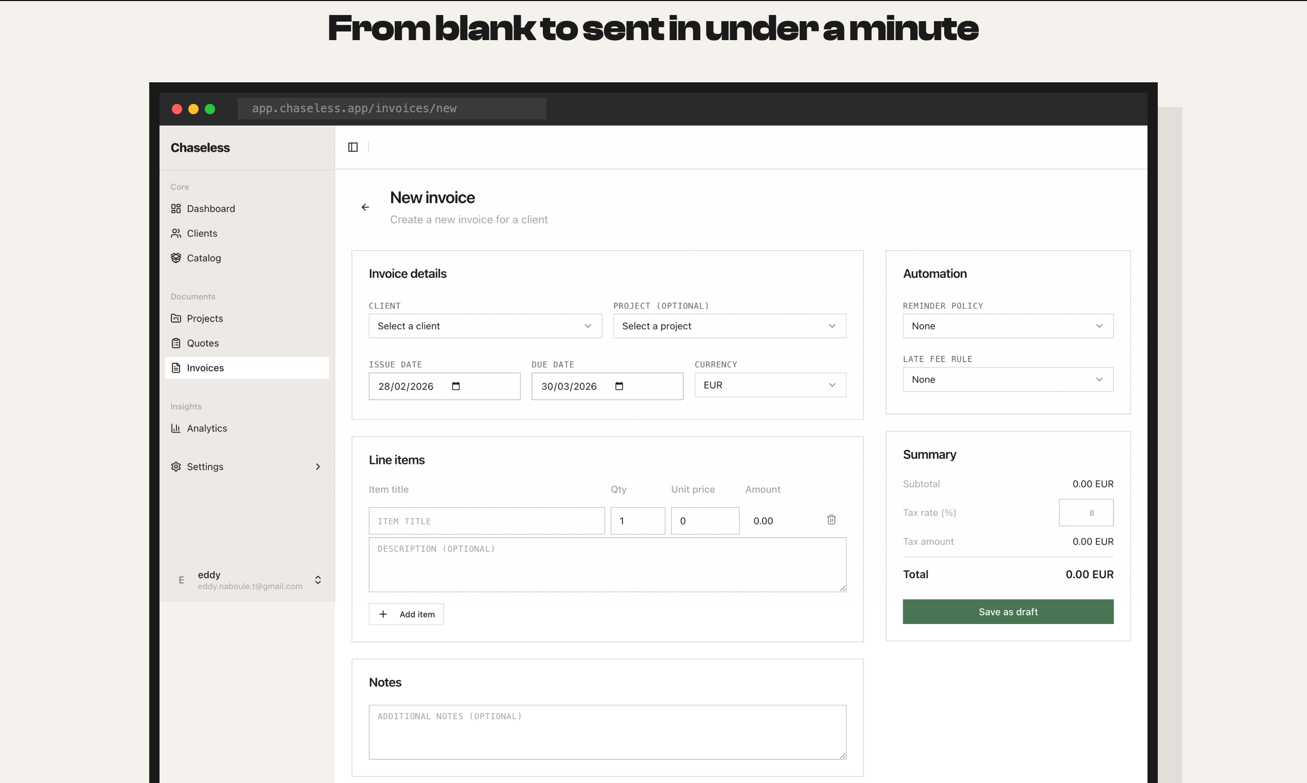Focus the Tax rate input field
The image size is (1307, 783).
pos(1086,513)
